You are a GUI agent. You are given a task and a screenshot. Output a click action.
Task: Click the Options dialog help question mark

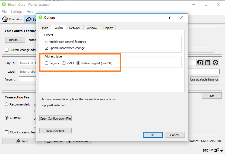click(170, 17)
